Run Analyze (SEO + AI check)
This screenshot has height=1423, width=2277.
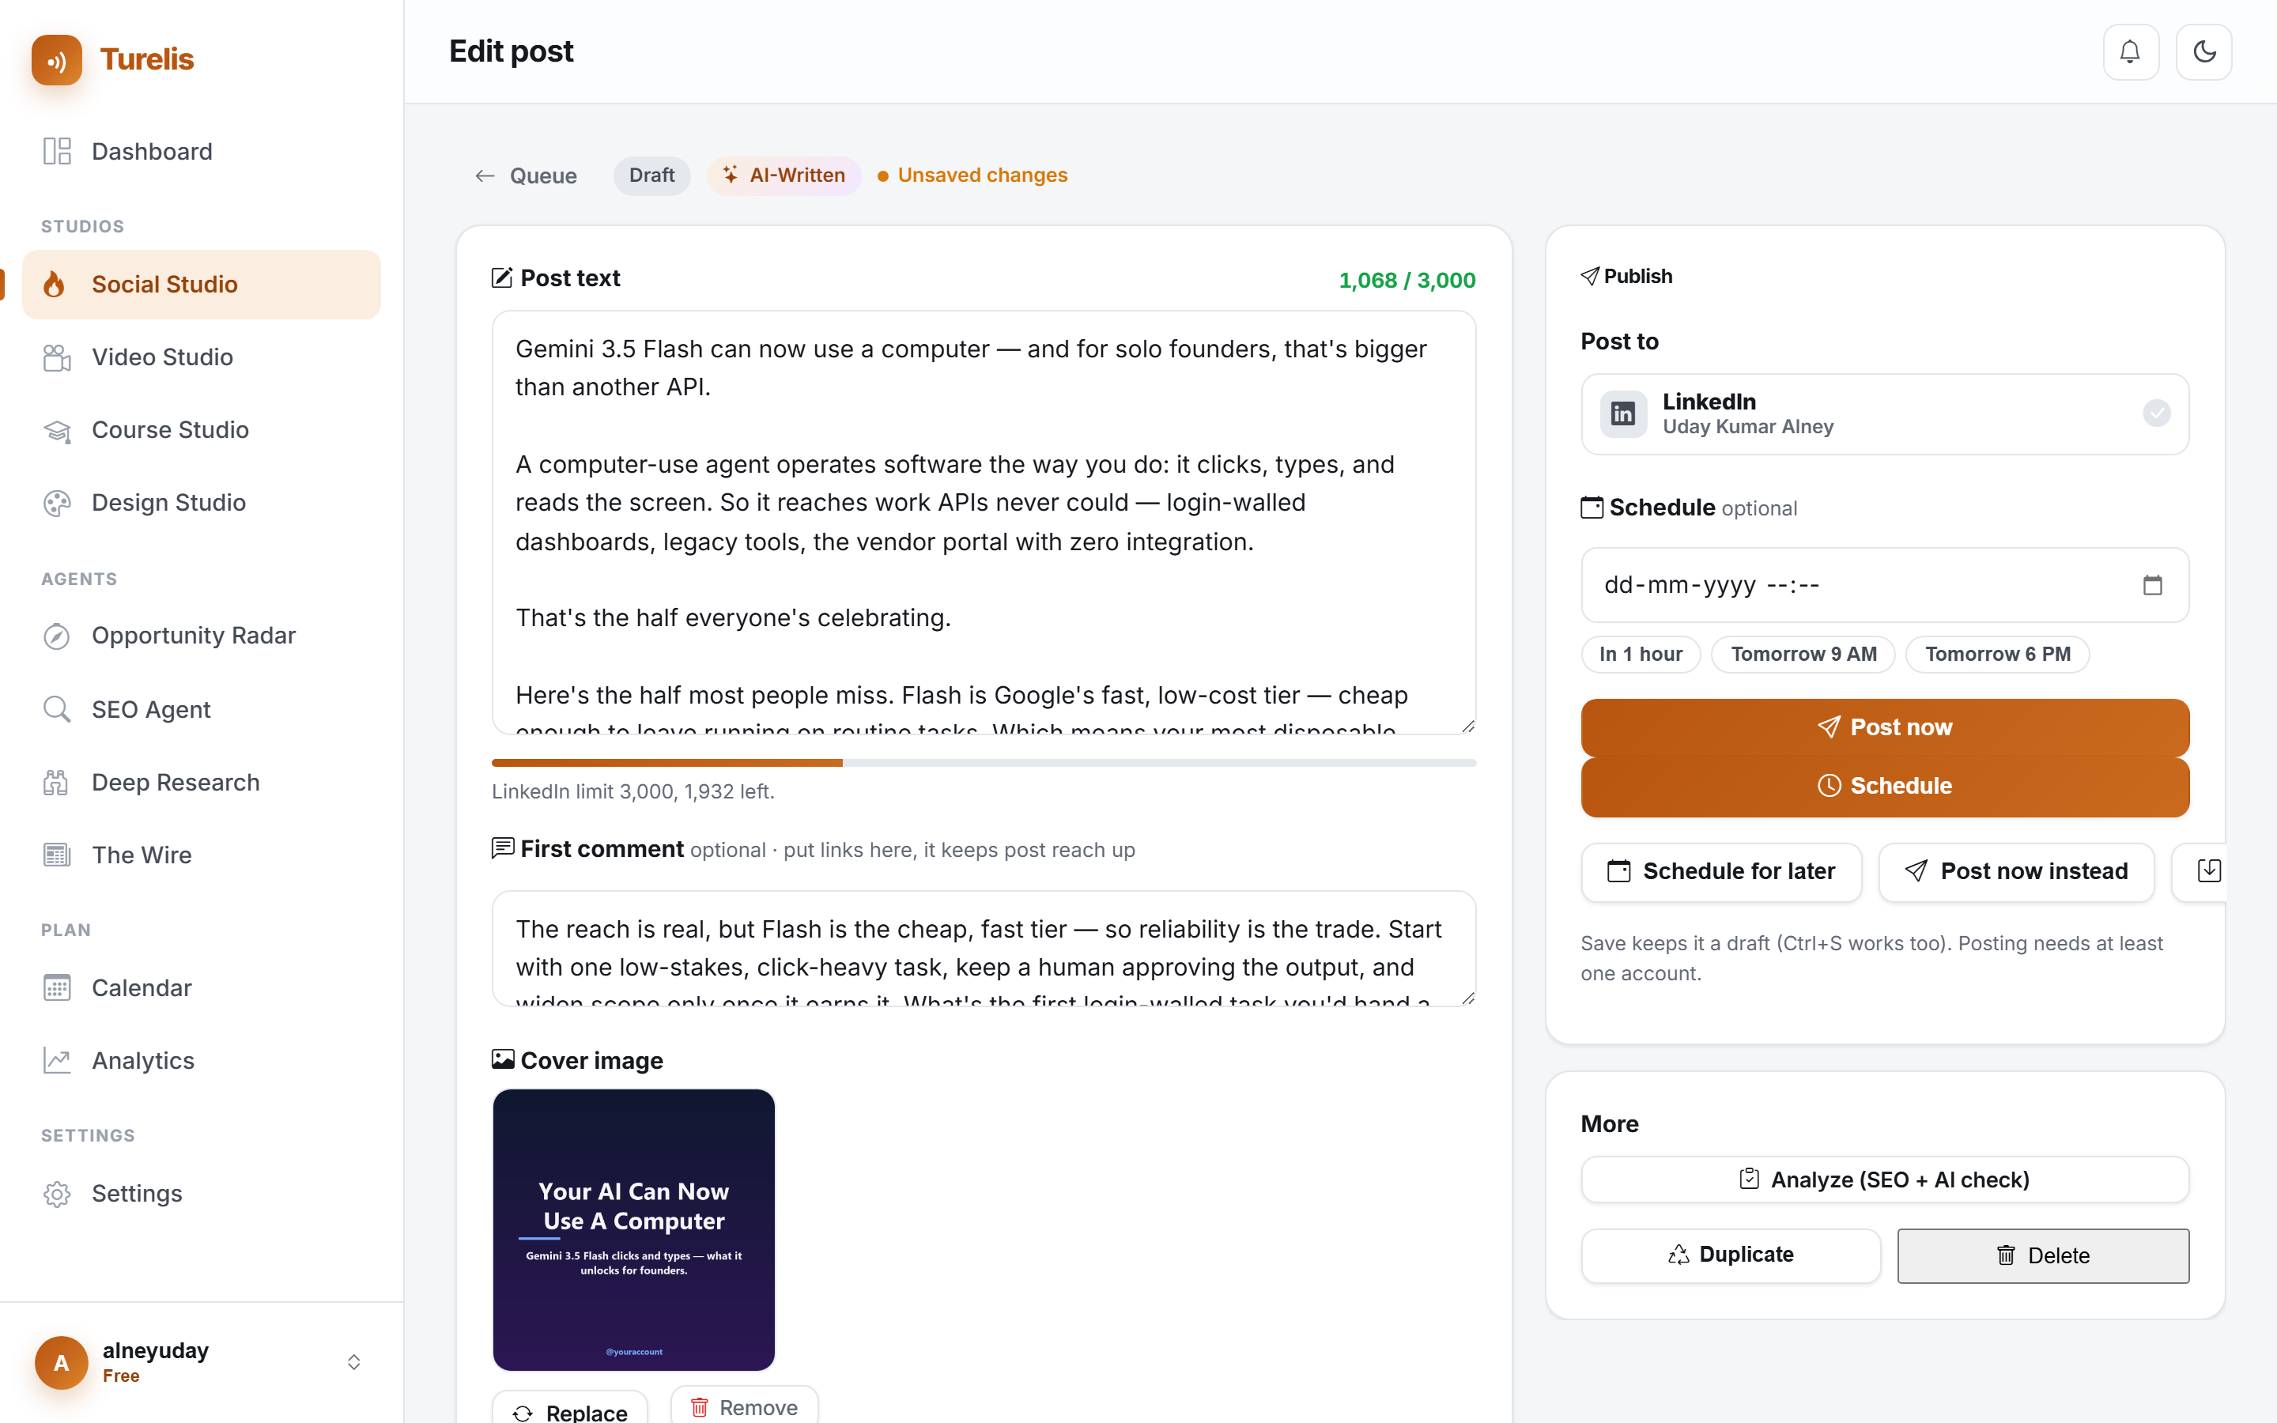1885,1180
